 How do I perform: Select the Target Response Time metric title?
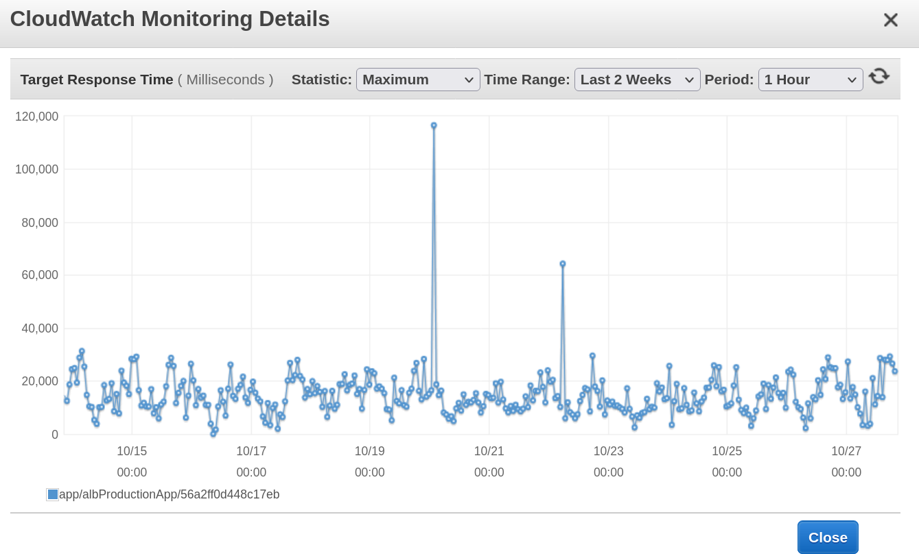point(96,80)
